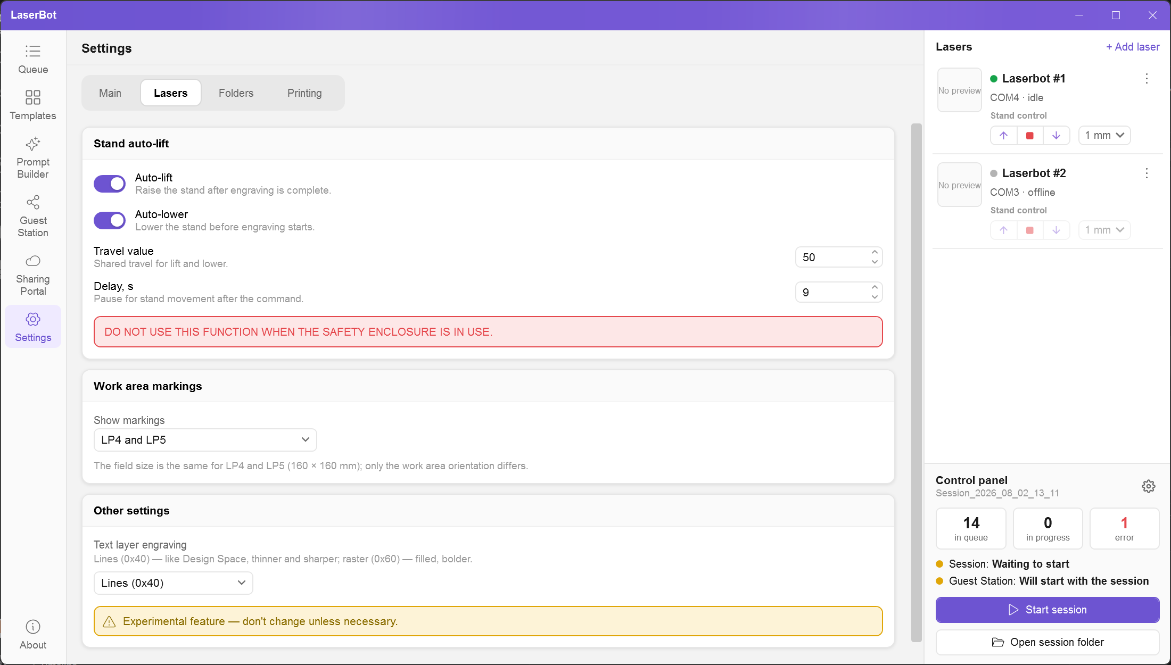The image size is (1171, 665).
Task: Open Sharing Portal section
Action: tap(33, 275)
